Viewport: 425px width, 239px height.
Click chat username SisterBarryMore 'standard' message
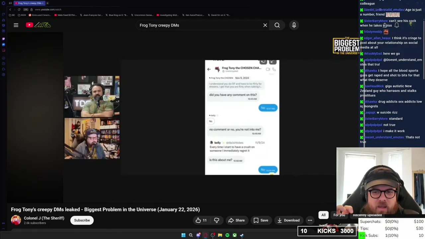point(376,119)
